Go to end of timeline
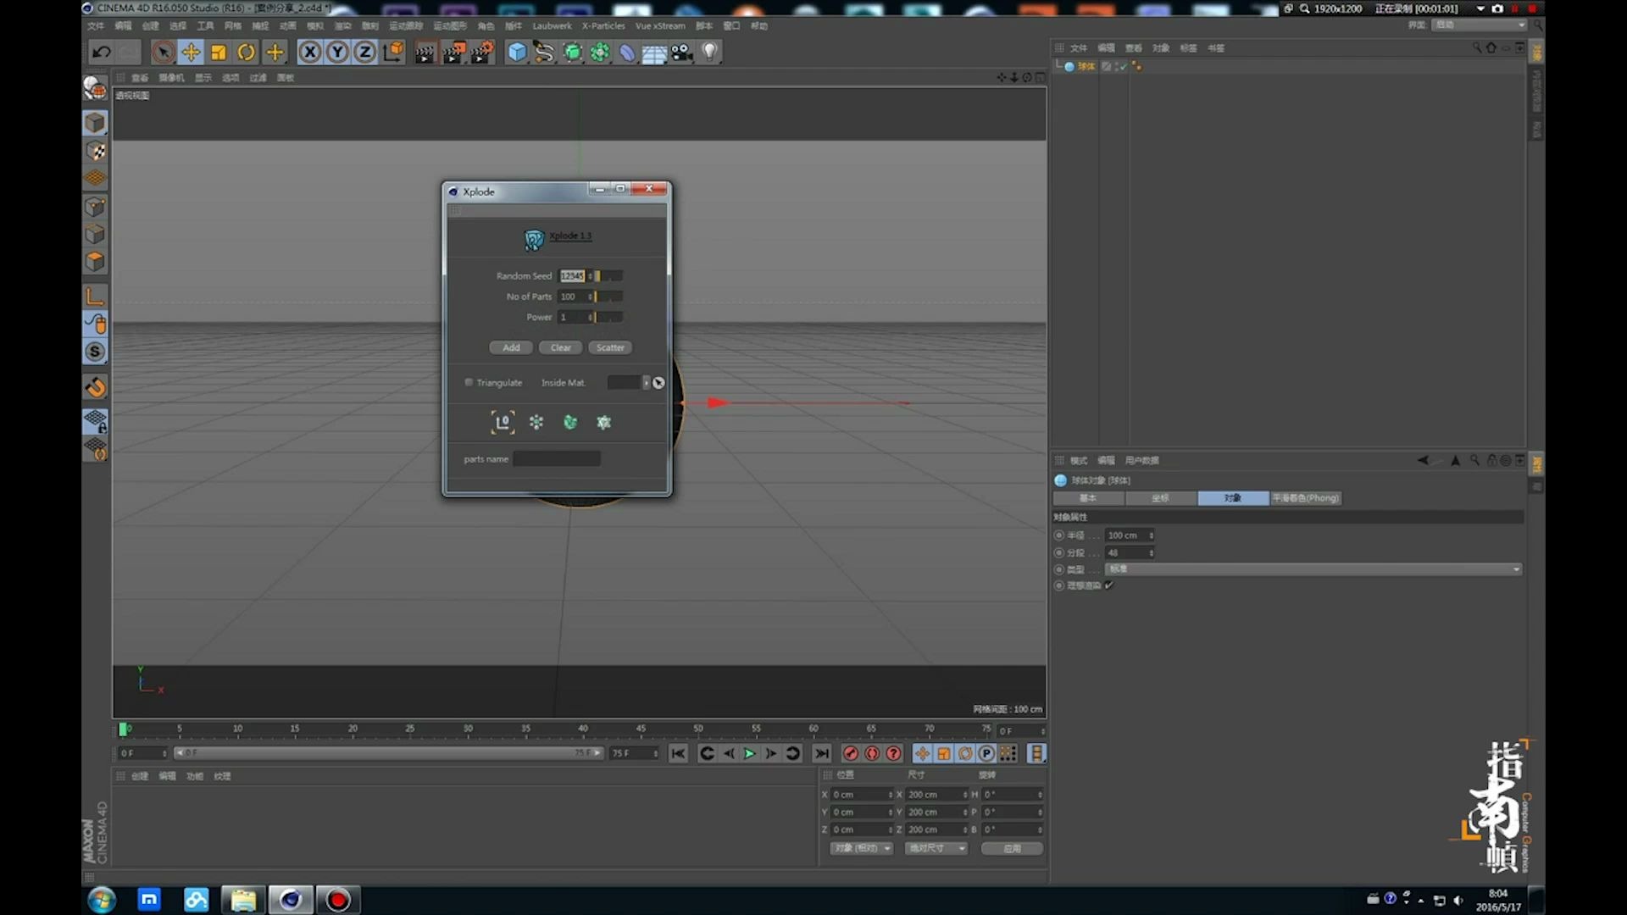 (x=822, y=753)
